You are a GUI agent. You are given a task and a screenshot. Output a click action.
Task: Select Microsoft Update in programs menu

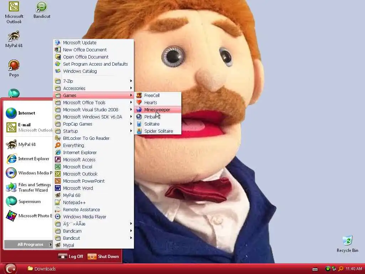(x=94, y=43)
